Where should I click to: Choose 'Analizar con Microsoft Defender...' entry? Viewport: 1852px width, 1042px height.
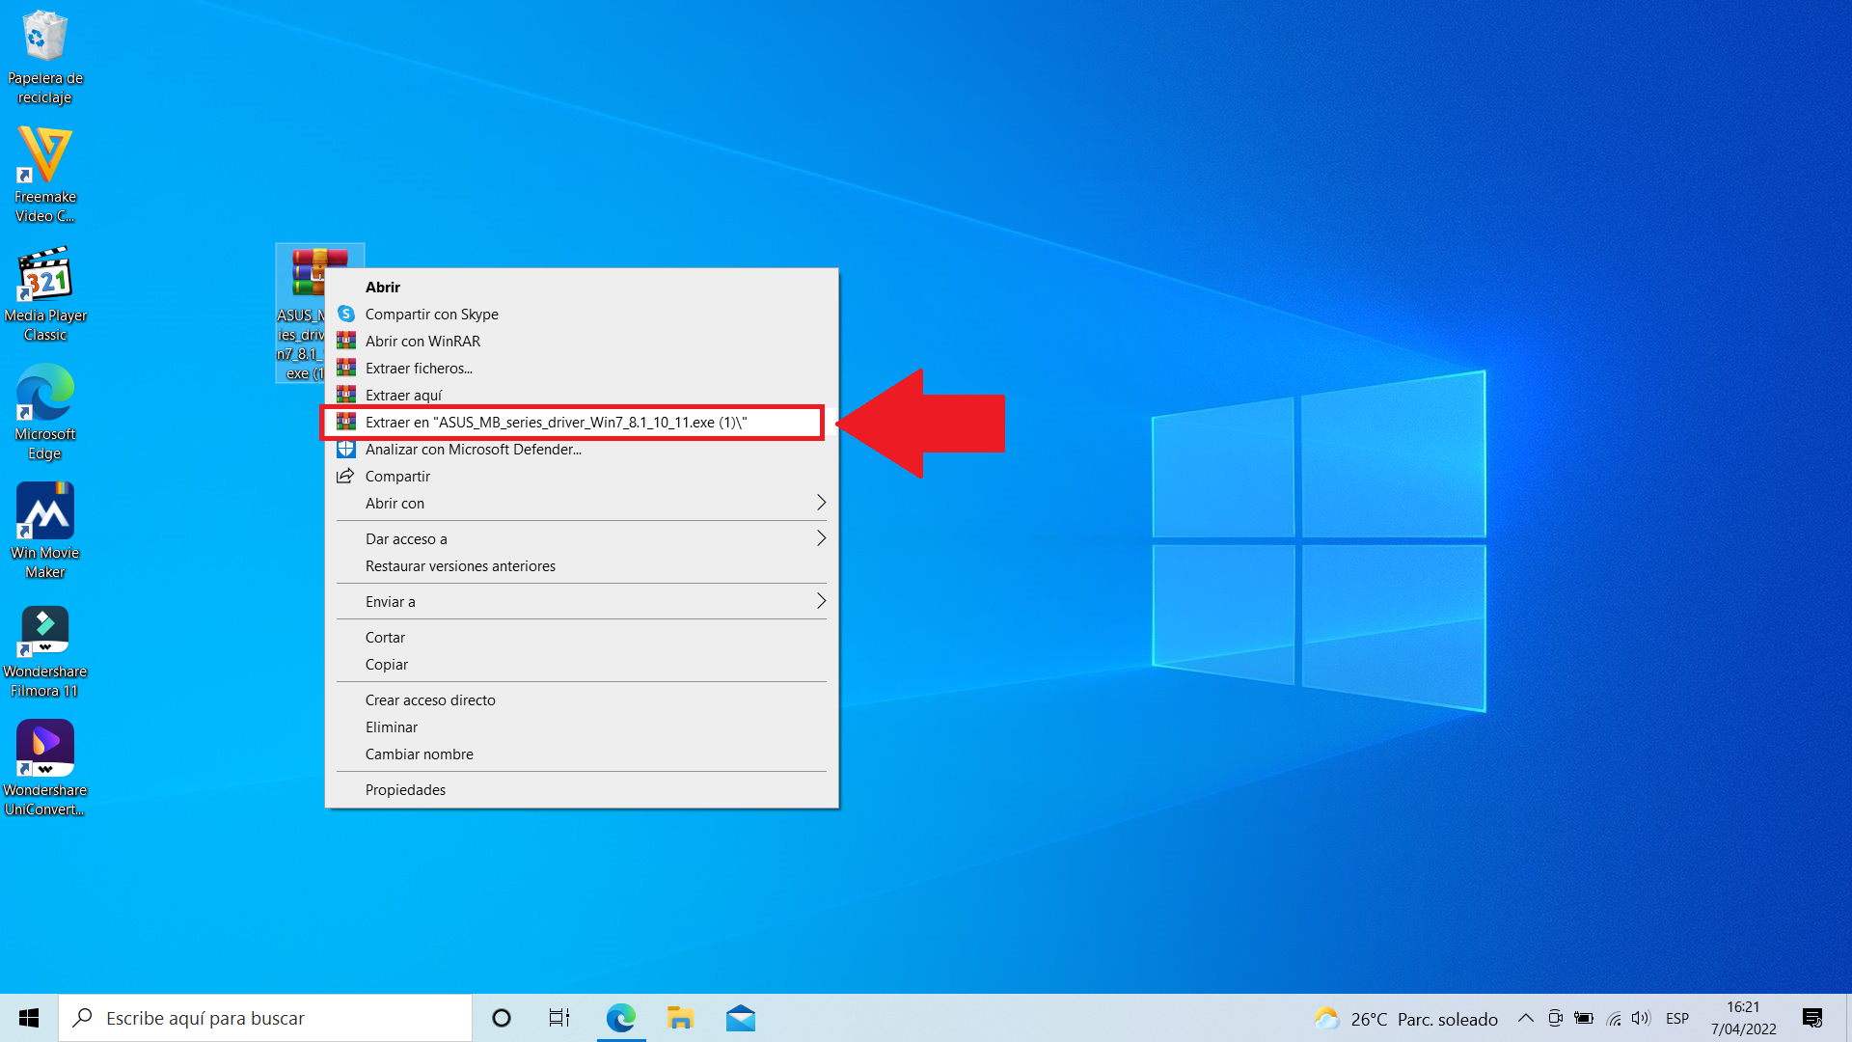point(473,450)
